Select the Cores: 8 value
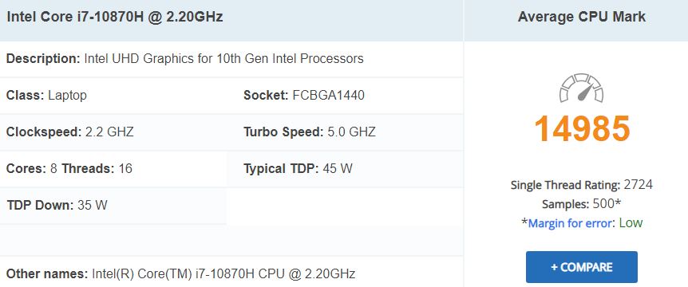This screenshot has width=688, height=287. (32, 169)
